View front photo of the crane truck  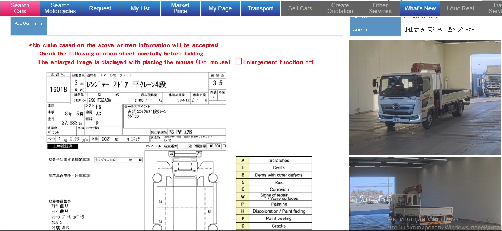point(425,97)
